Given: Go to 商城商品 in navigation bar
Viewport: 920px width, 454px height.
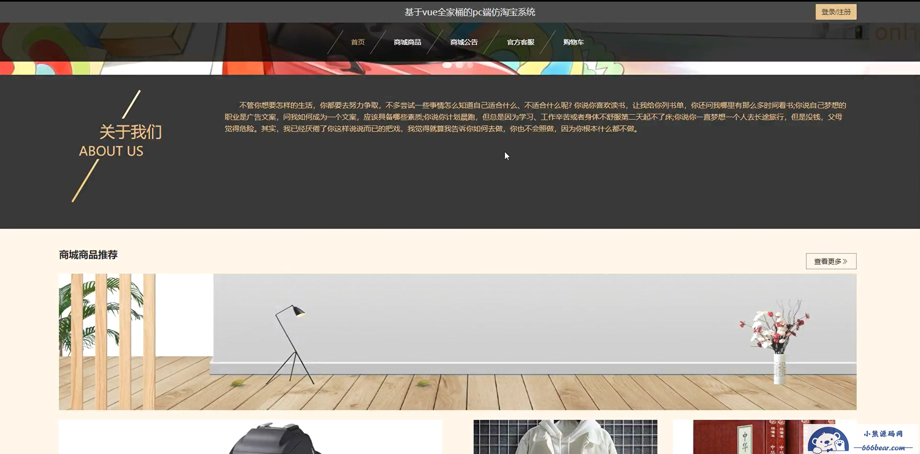Looking at the screenshot, I should [x=407, y=42].
